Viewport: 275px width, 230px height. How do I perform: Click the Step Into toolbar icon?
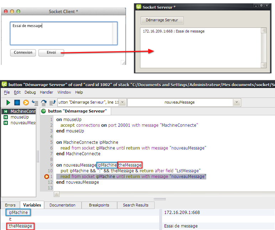[35, 103]
